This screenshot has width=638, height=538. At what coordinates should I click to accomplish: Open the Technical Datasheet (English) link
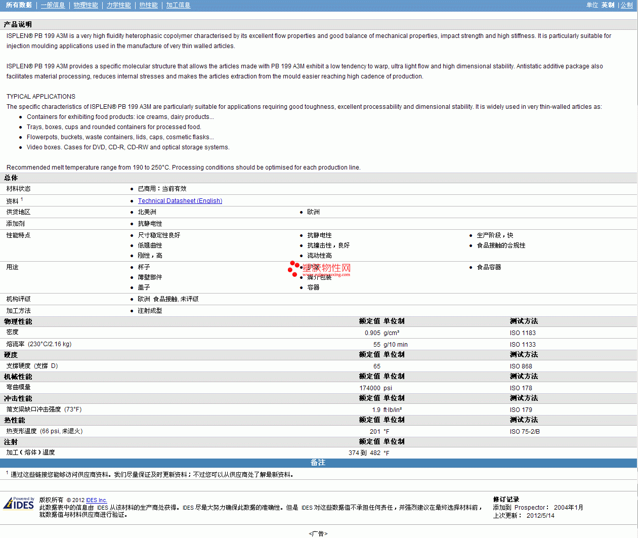click(x=180, y=201)
